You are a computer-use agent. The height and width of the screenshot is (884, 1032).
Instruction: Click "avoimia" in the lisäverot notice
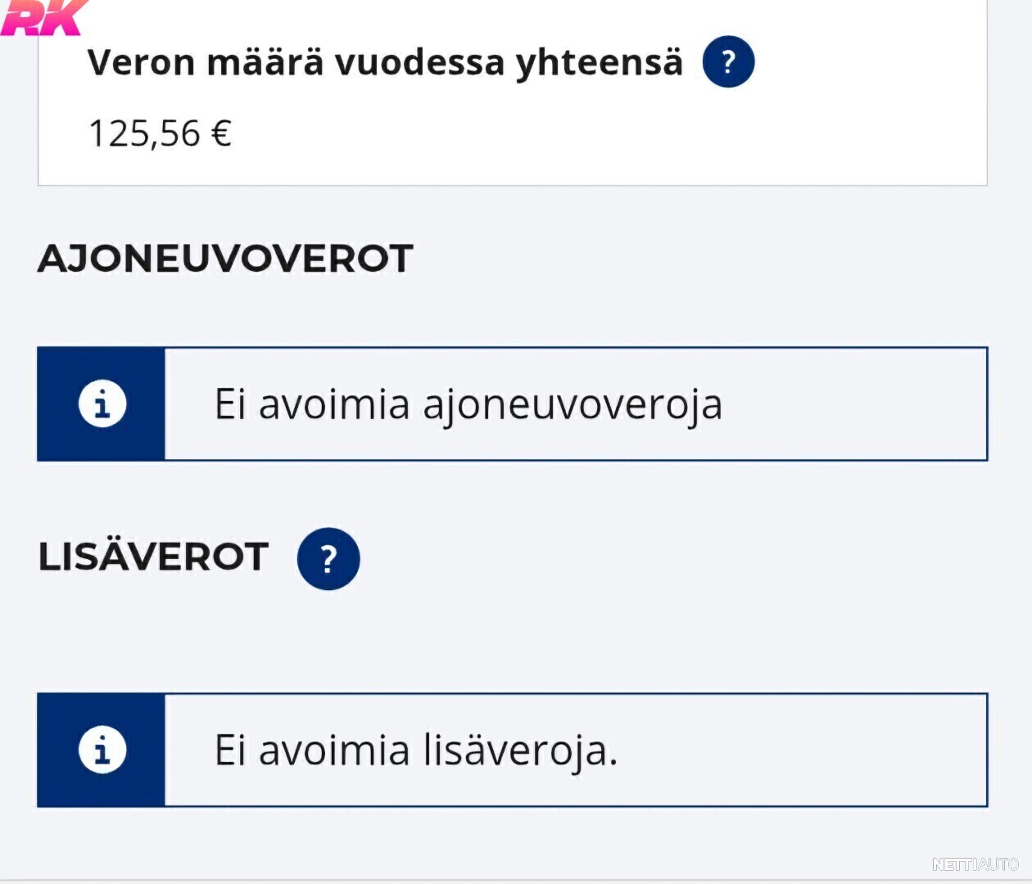click(x=333, y=751)
